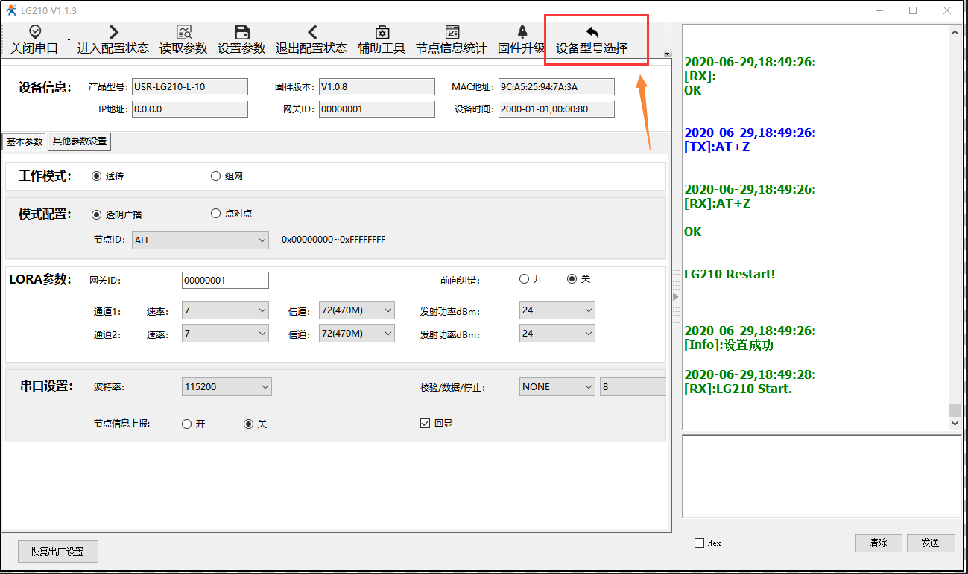This screenshot has width=968, height=574.
Task: Select the 点对点 mode radio button
Action: pyautogui.click(x=216, y=214)
